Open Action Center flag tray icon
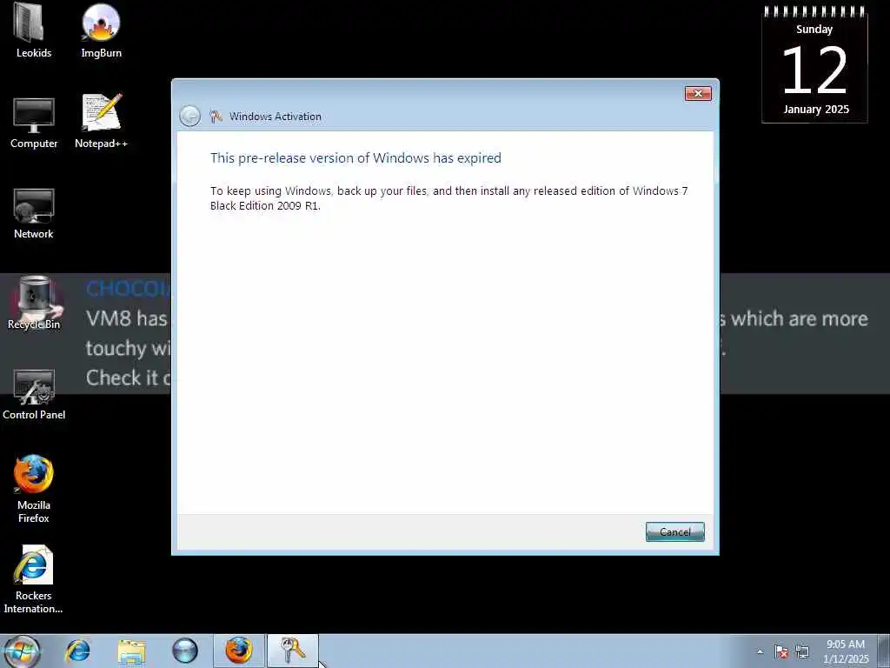 (781, 651)
